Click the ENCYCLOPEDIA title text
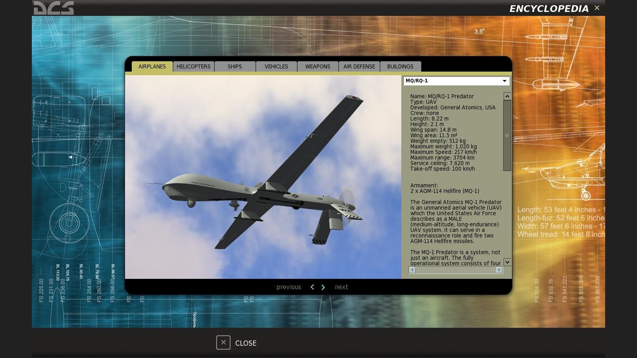637x358 pixels. [x=549, y=8]
